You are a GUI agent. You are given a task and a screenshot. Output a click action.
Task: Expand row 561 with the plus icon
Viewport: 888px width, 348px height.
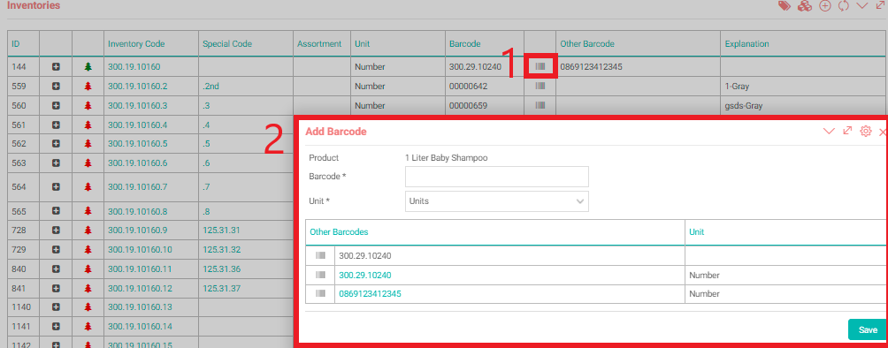point(56,125)
